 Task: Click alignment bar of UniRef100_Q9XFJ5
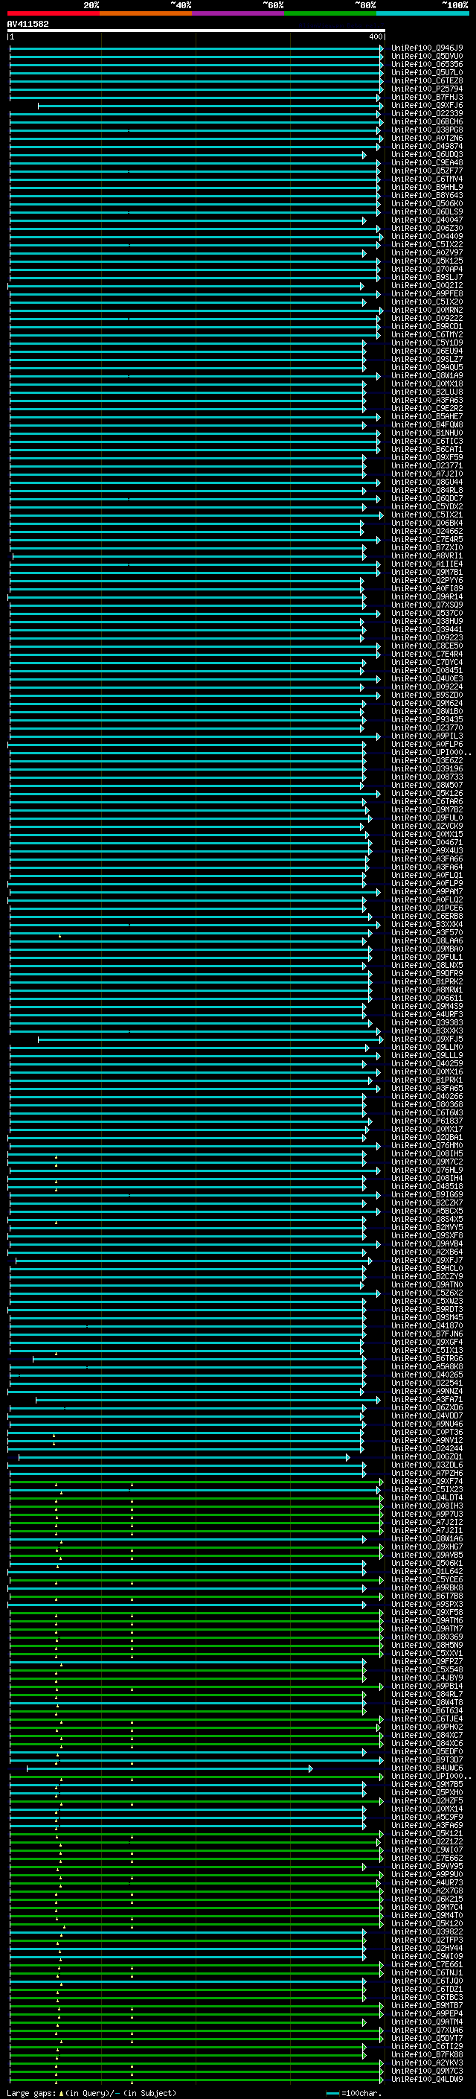point(210,1039)
